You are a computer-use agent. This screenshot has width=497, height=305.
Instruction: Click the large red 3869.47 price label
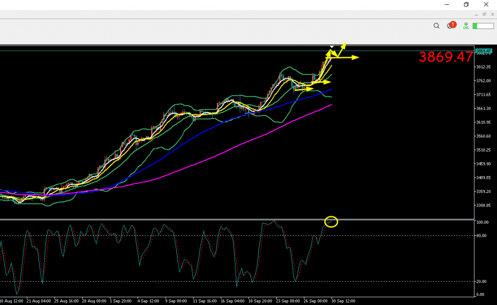pyautogui.click(x=446, y=57)
